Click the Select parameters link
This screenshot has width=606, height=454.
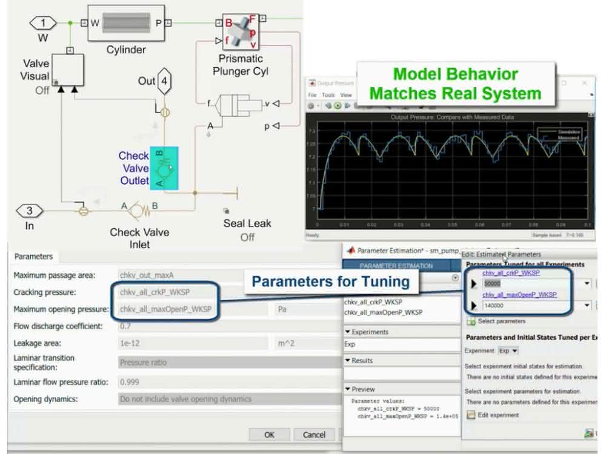[501, 321]
